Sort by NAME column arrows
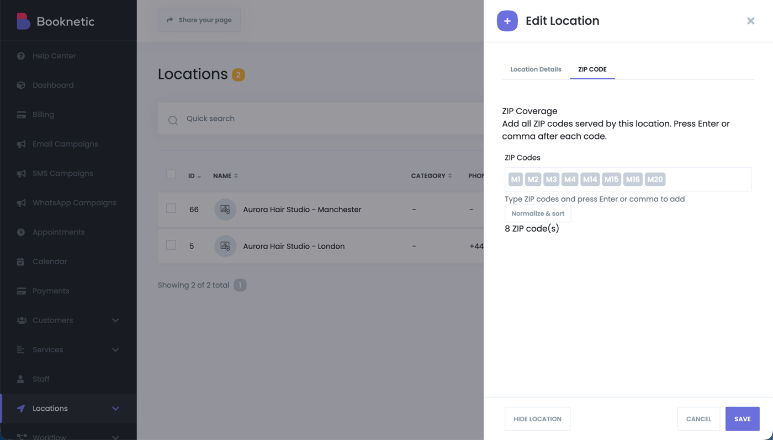This screenshot has height=440, width=773. (x=236, y=176)
